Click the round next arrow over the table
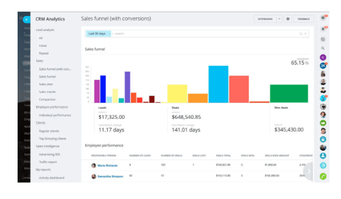This screenshot has width=341, height=199. pos(309,172)
